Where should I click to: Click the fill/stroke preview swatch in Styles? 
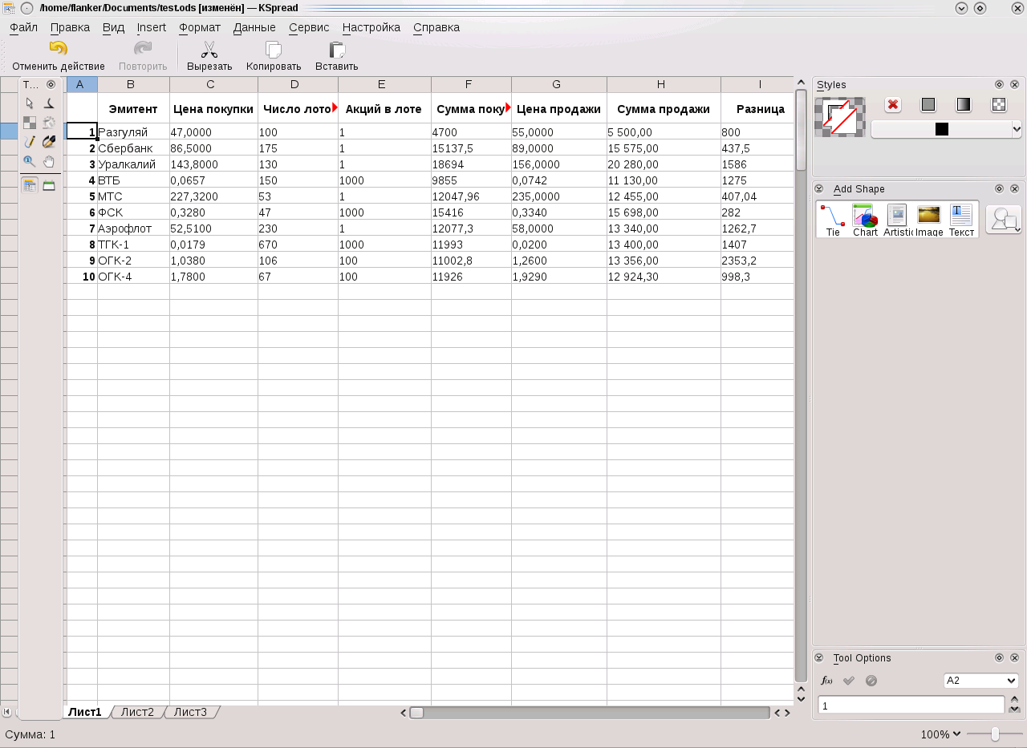point(839,117)
